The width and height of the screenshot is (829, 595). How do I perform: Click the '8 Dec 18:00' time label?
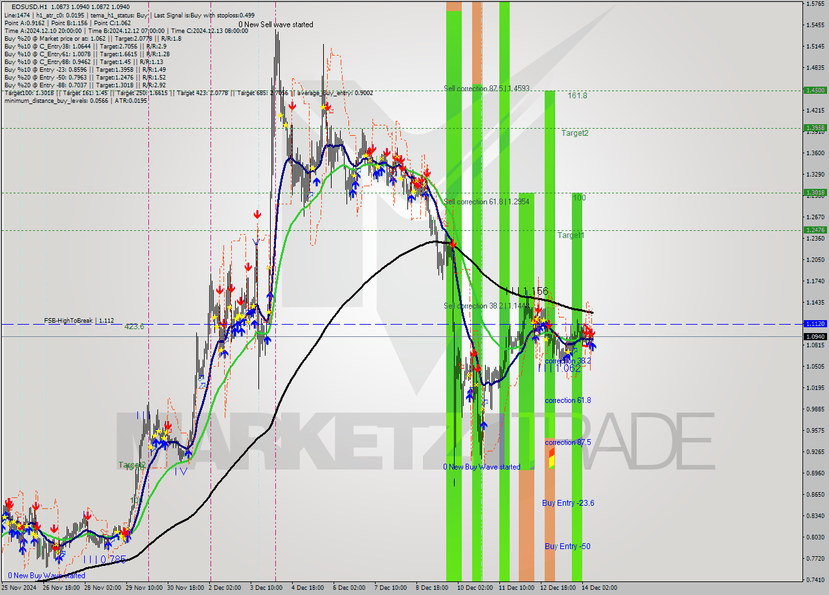[432, 588]
